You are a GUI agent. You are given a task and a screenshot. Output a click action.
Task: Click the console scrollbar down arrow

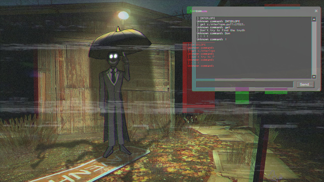point(314,77)
